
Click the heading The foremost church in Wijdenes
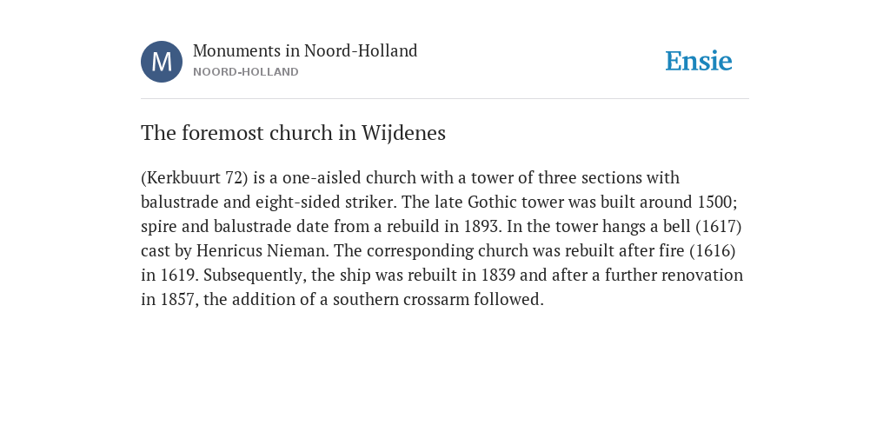pyautogui.click(x=294, y=133)
